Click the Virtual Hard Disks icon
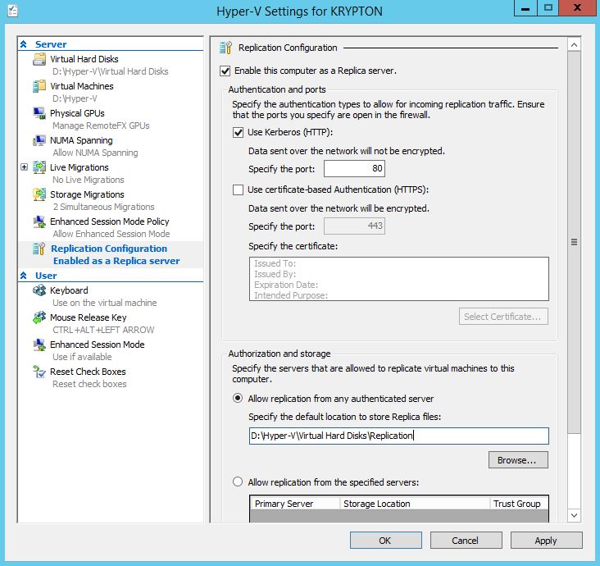Viewport: 600px width, 566px height. [39, 59]
